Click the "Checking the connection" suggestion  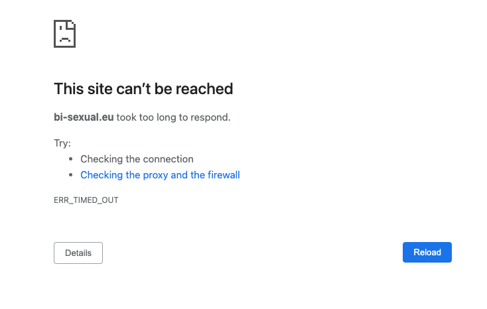point(137,159)
